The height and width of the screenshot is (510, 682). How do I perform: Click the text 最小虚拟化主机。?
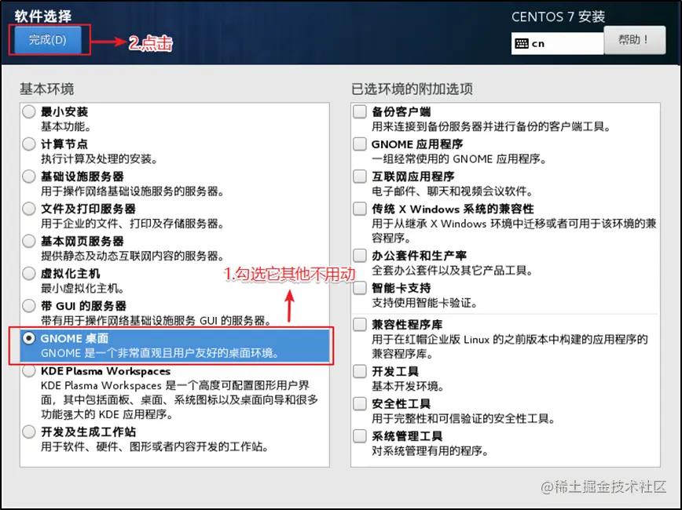click(83, 289)
